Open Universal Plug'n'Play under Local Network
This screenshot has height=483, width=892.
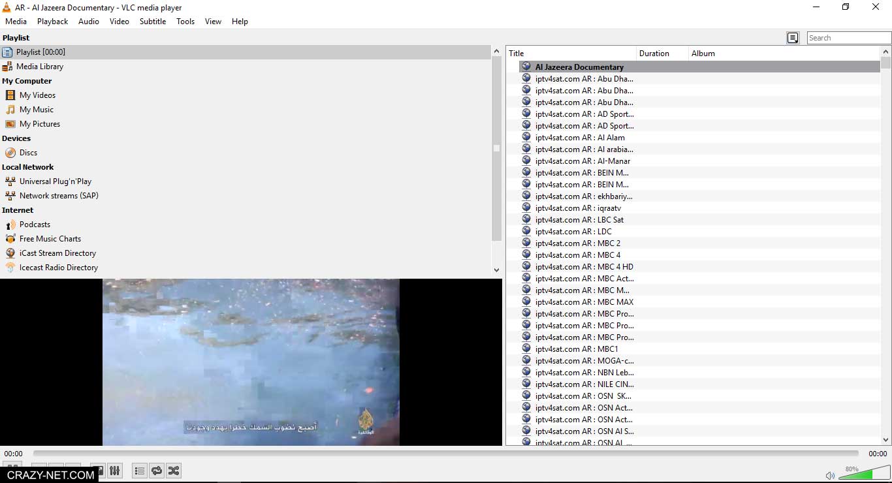pyautogui.click(x=48, y=181)
